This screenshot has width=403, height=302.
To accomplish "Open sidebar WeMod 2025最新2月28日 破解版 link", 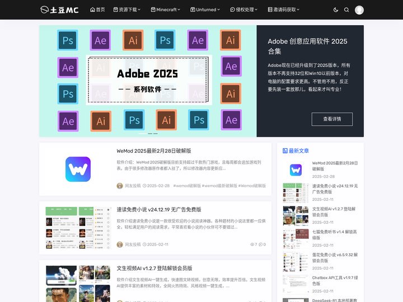I will 335,166.
